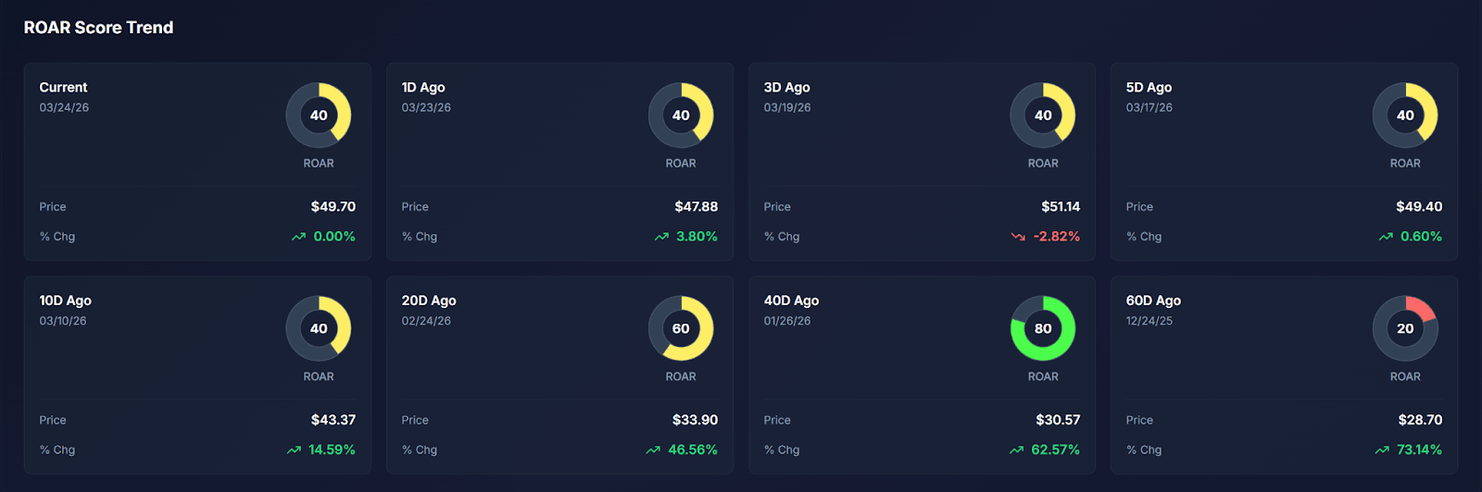
Task: Click the downward trend arrow beside -2.82%
Action: click(x=1018, y=237)
